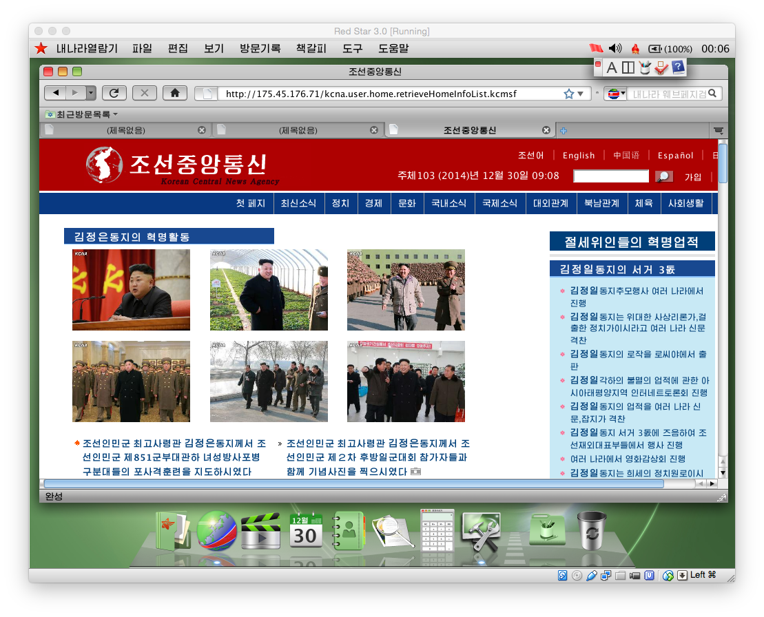Open the 최신소식 navigation link
The image size is (764, 617).
pos(298,203)
